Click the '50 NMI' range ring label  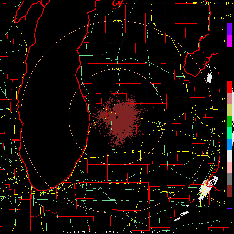tap(117, 69)
